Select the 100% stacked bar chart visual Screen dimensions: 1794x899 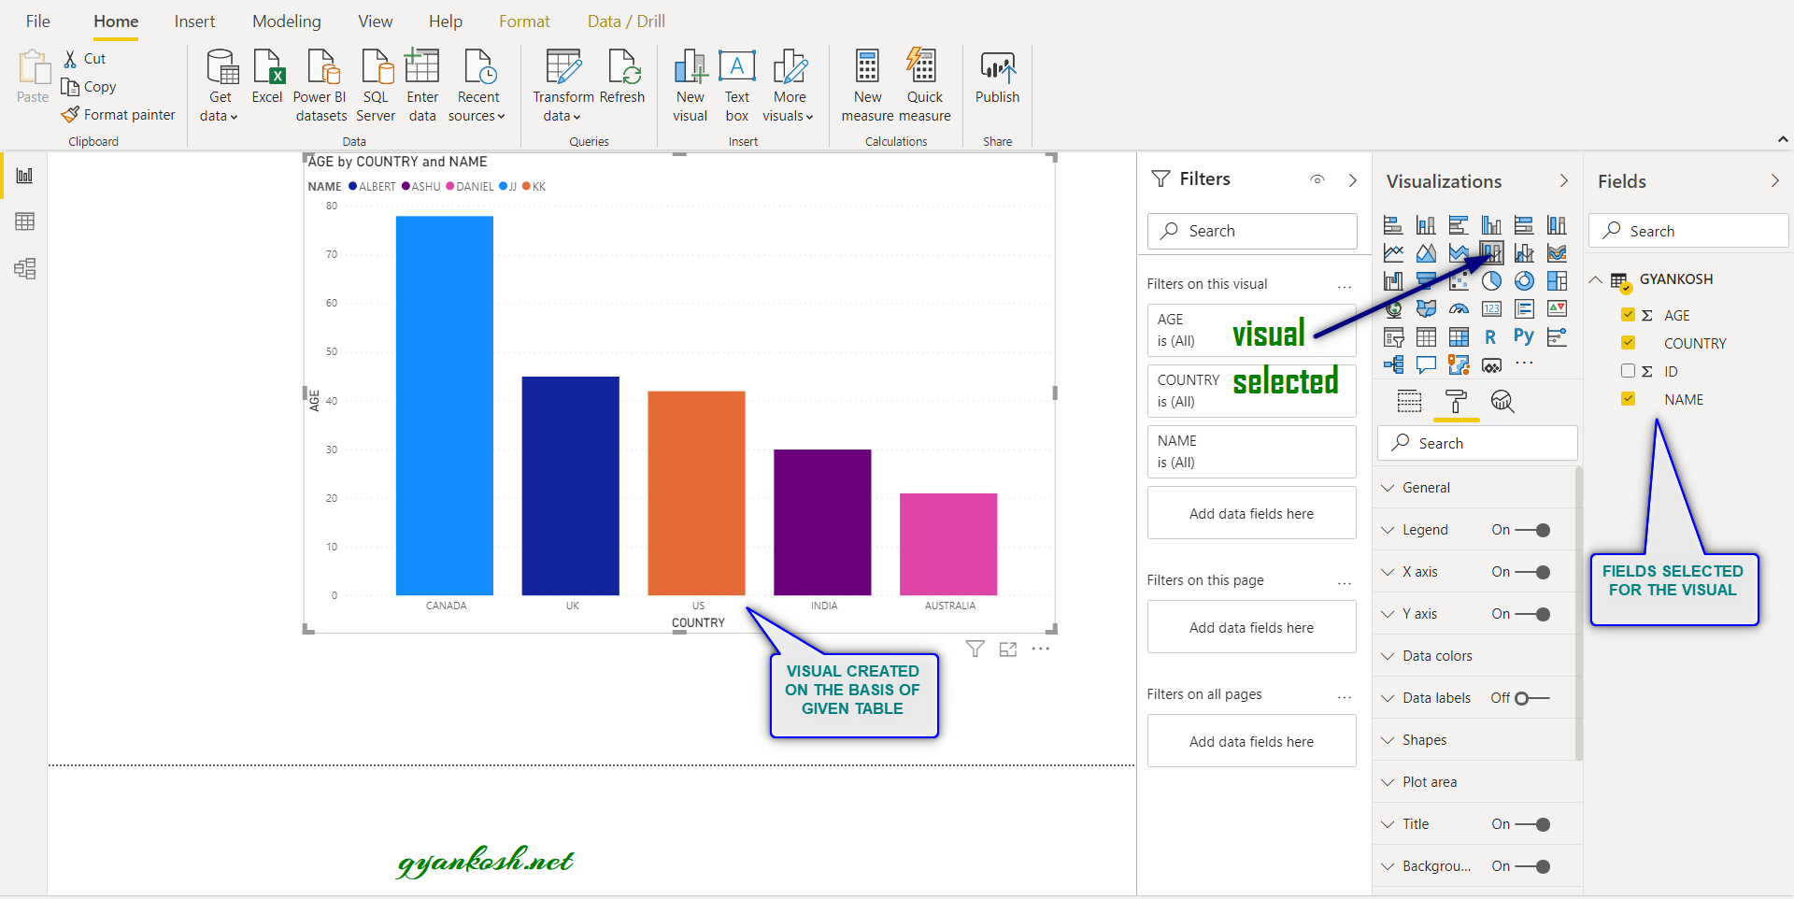1524,225
